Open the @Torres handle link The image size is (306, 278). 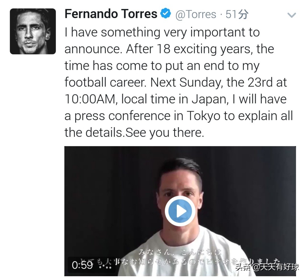tap(196, 14)
